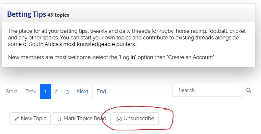Click the magnifying glass search icon
The width and height of the screenshot is (261, 134).
click(249, 90)
